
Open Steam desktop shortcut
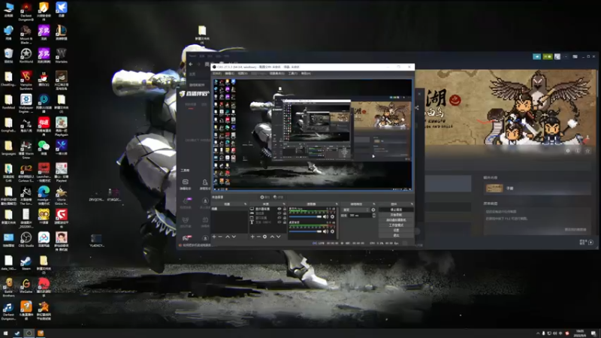[x=26, y=263]
